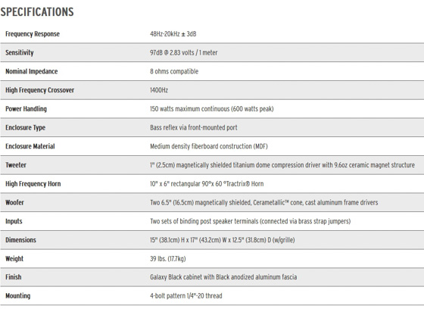Select the Frequency Response label
Screen dimensions: 424x315
(33, 34)
